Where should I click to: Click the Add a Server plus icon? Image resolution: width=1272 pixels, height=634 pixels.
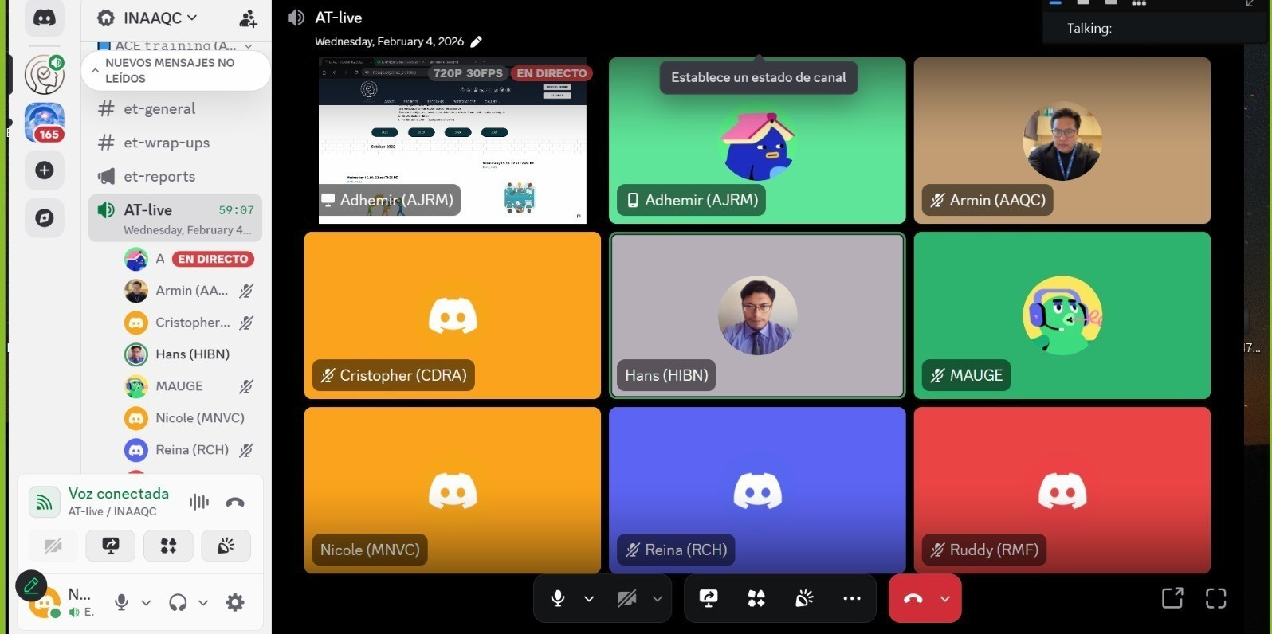(45, 170)
